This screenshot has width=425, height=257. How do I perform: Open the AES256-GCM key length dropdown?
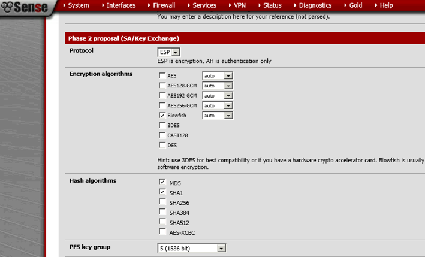tap(218, 105)
